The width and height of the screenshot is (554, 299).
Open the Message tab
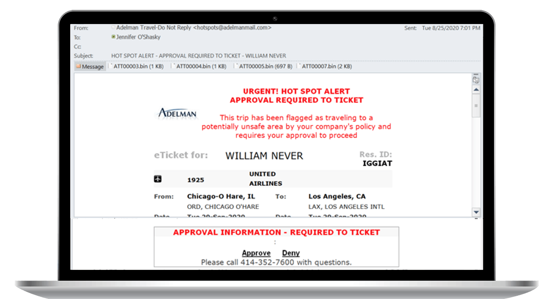pyautogui.click(x=90, y=66)
